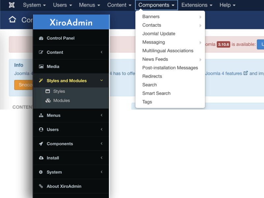Open the Users top menu

tap(63, 5)
